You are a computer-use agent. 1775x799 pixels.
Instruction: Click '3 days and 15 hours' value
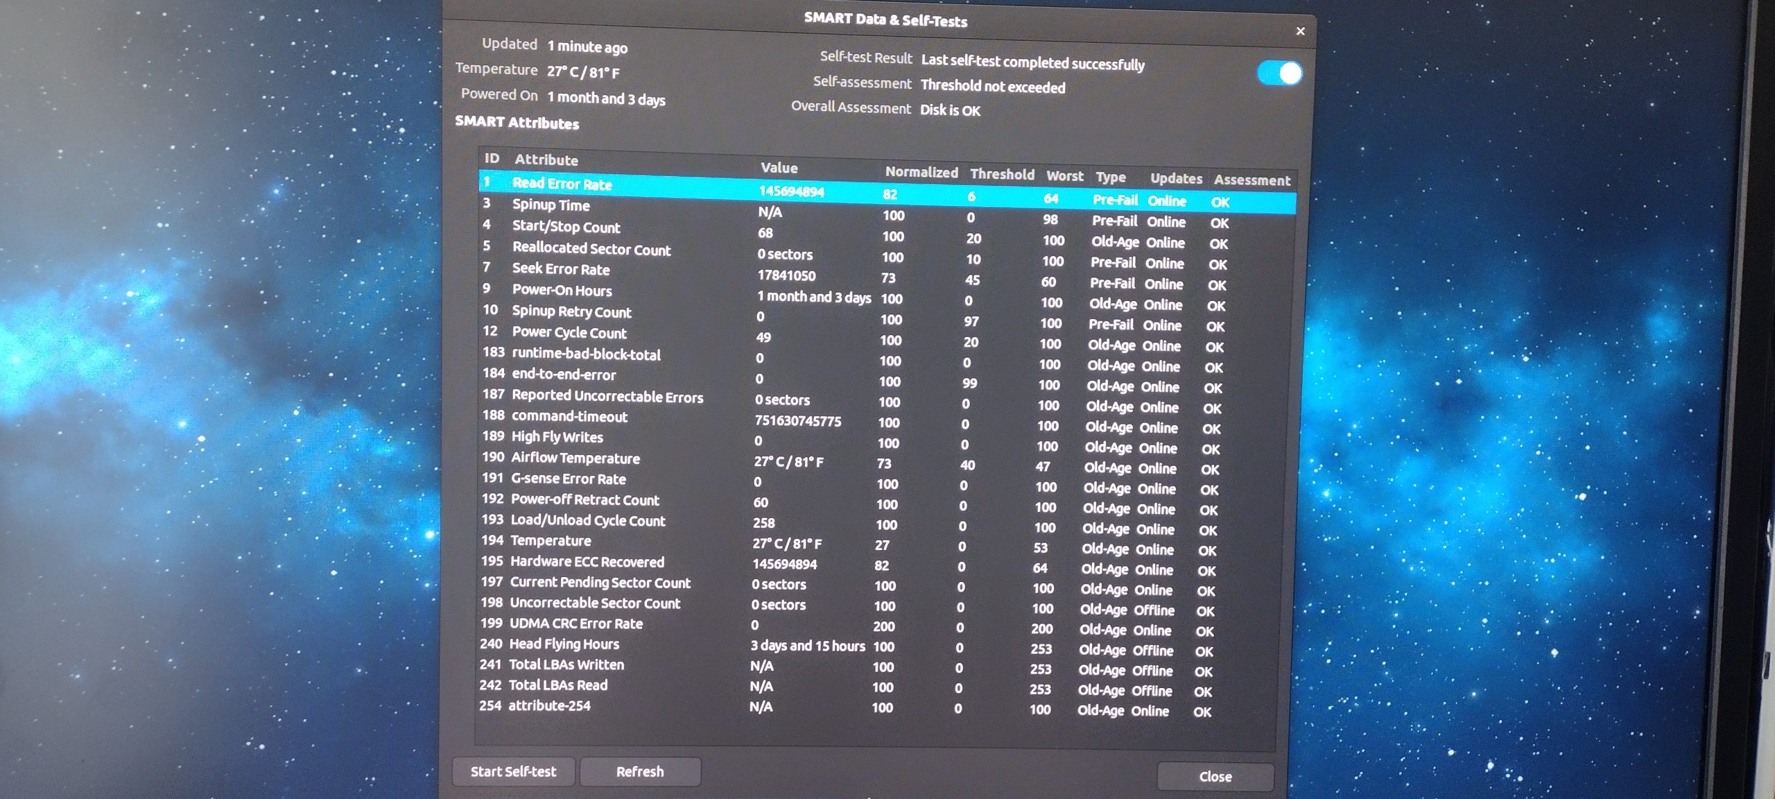pyautogui.click(x=808, y=645)
